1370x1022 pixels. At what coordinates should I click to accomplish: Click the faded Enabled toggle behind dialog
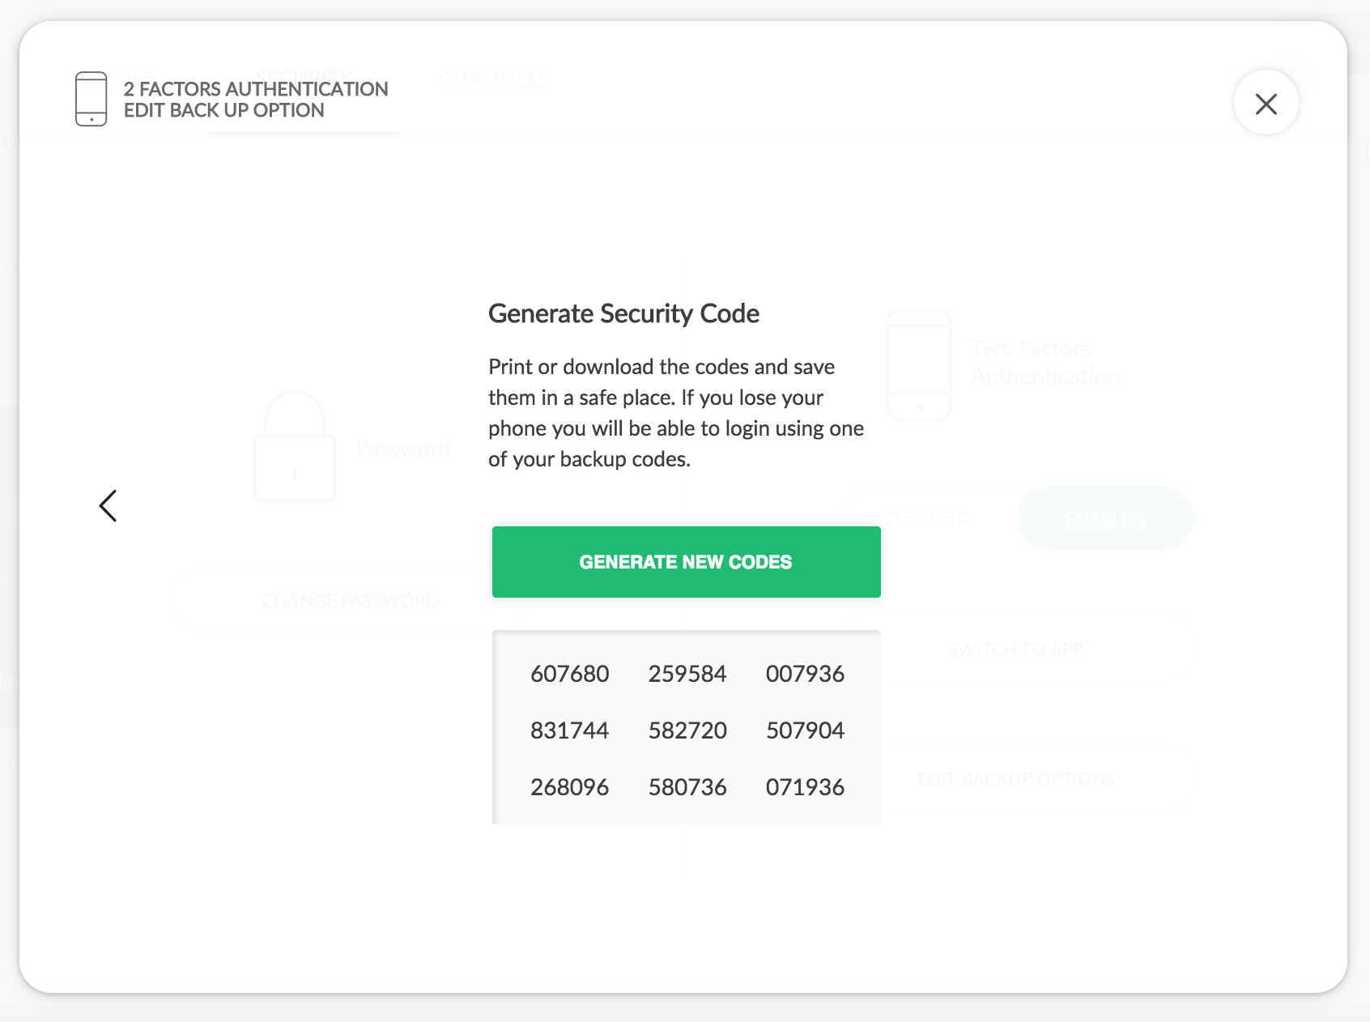[1105, 518]
